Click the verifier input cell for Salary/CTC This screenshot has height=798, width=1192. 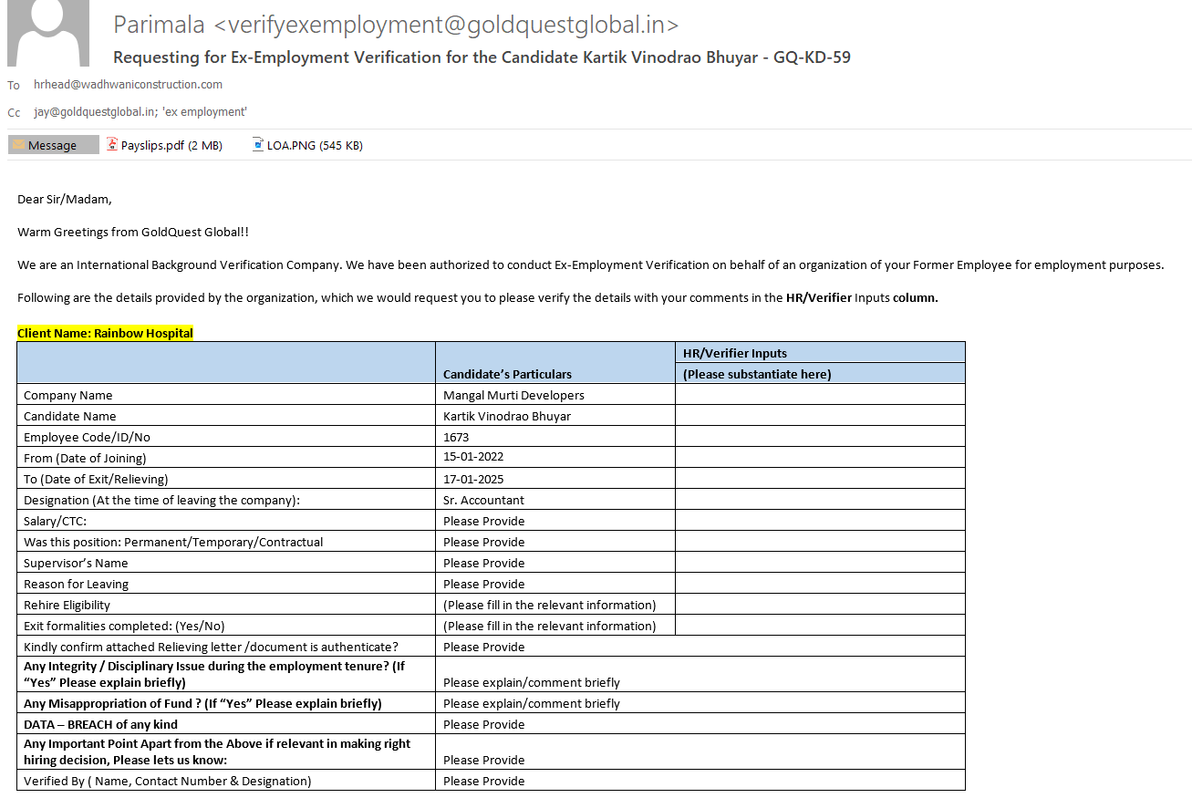pos(819,521)
